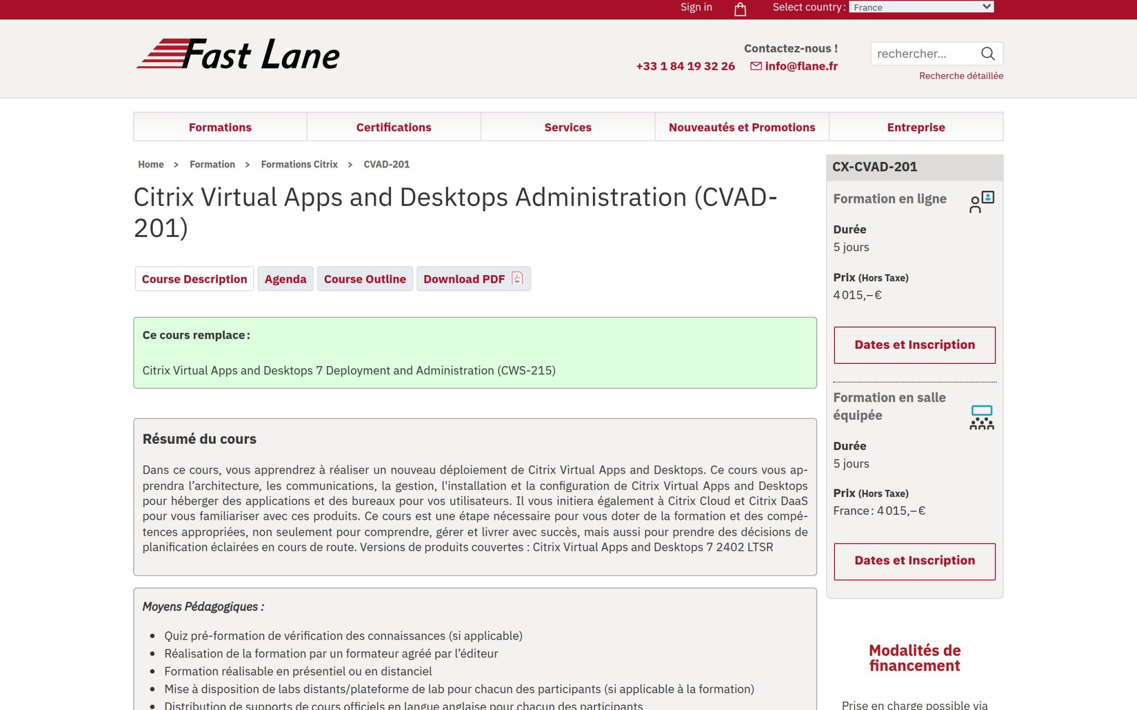1137x710 pixels.
Task: Click the Moyens Pédagogiques heading
Action: pos(203,607)
